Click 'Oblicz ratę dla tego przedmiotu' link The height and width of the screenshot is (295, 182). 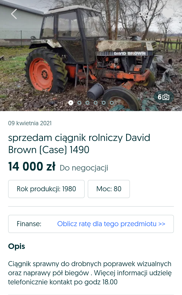pyautogui.click(x=111, y=224)
